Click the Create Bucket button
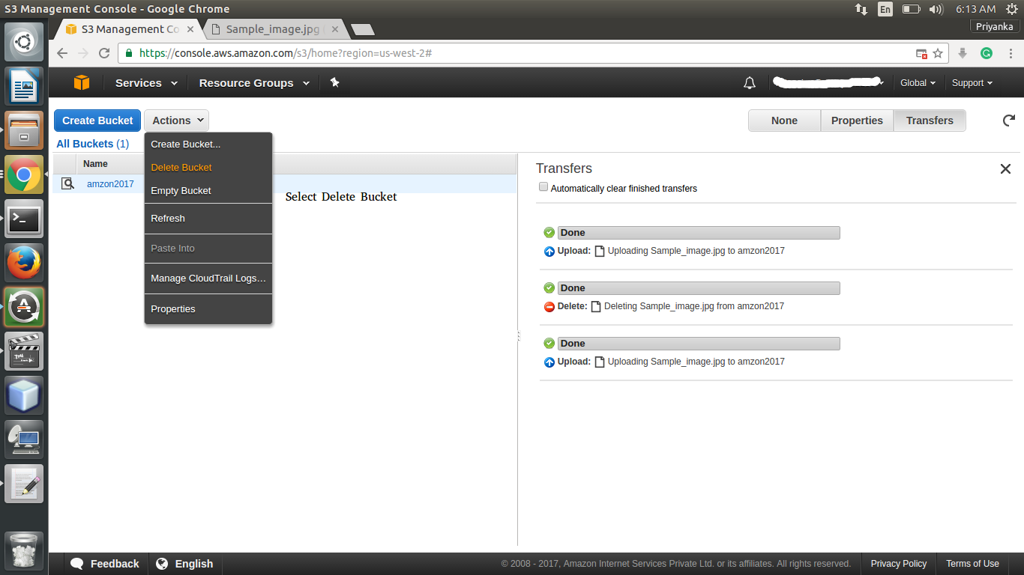The width and height of the screenshot is (1024, 575). [x=97, y=120]
